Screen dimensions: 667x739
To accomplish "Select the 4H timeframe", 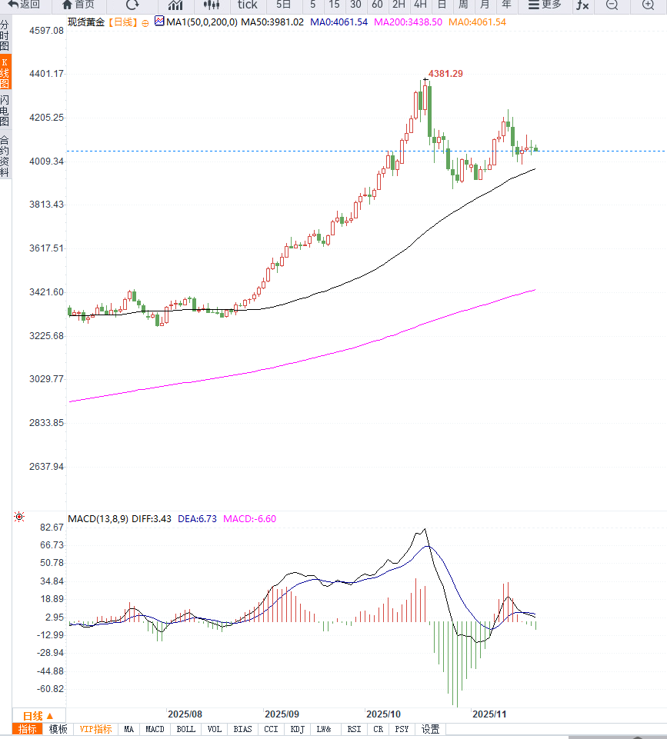I will tap(420, 5).
